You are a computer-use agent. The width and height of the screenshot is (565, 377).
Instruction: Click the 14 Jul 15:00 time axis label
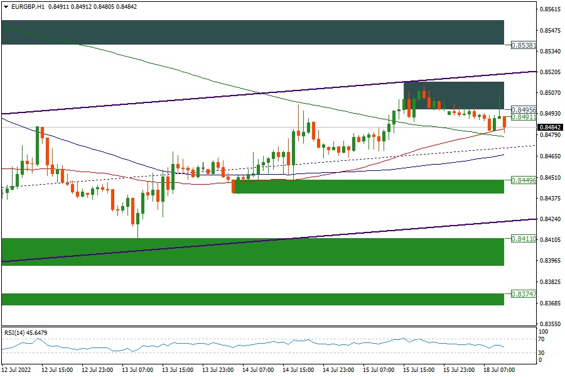[298, 371]
